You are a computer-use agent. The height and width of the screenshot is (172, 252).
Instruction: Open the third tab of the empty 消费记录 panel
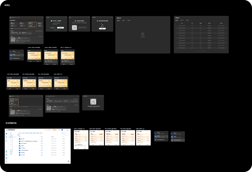pos(129,21)
